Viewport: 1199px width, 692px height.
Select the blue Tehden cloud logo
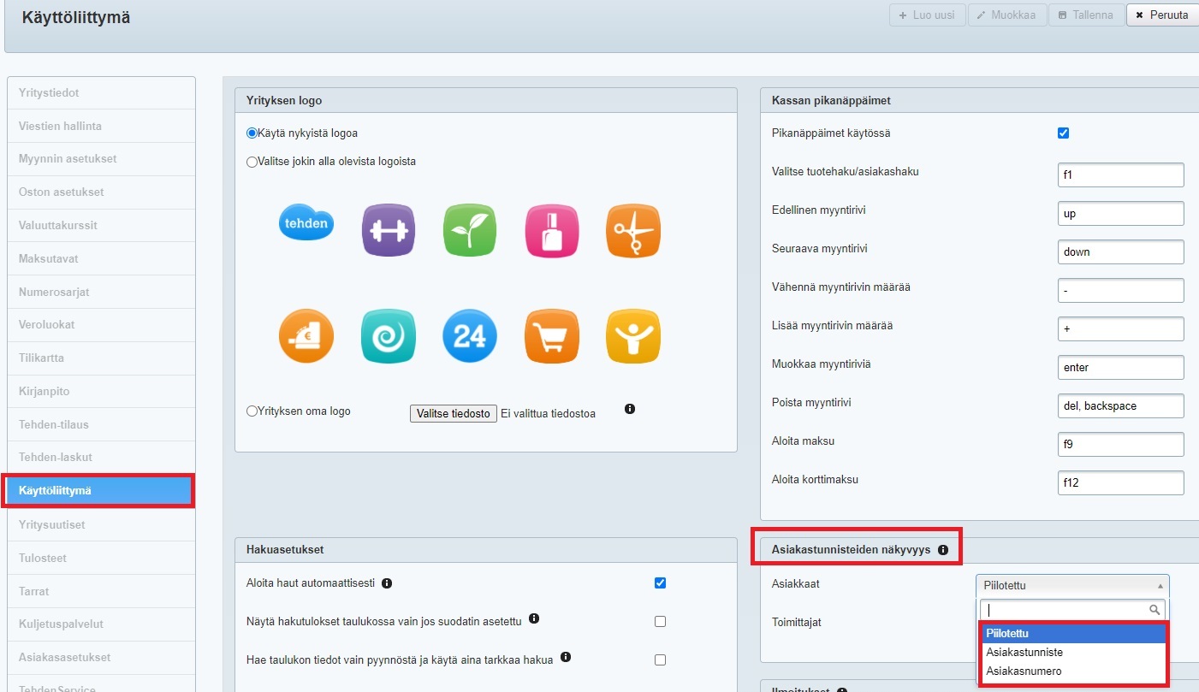click(x=306, y=226)
